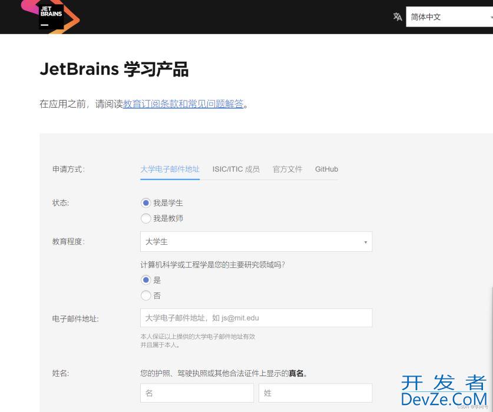This screenshot has width=493, height=412.
Task: Focus the 姓 last name field
Action: click(315, 393)
